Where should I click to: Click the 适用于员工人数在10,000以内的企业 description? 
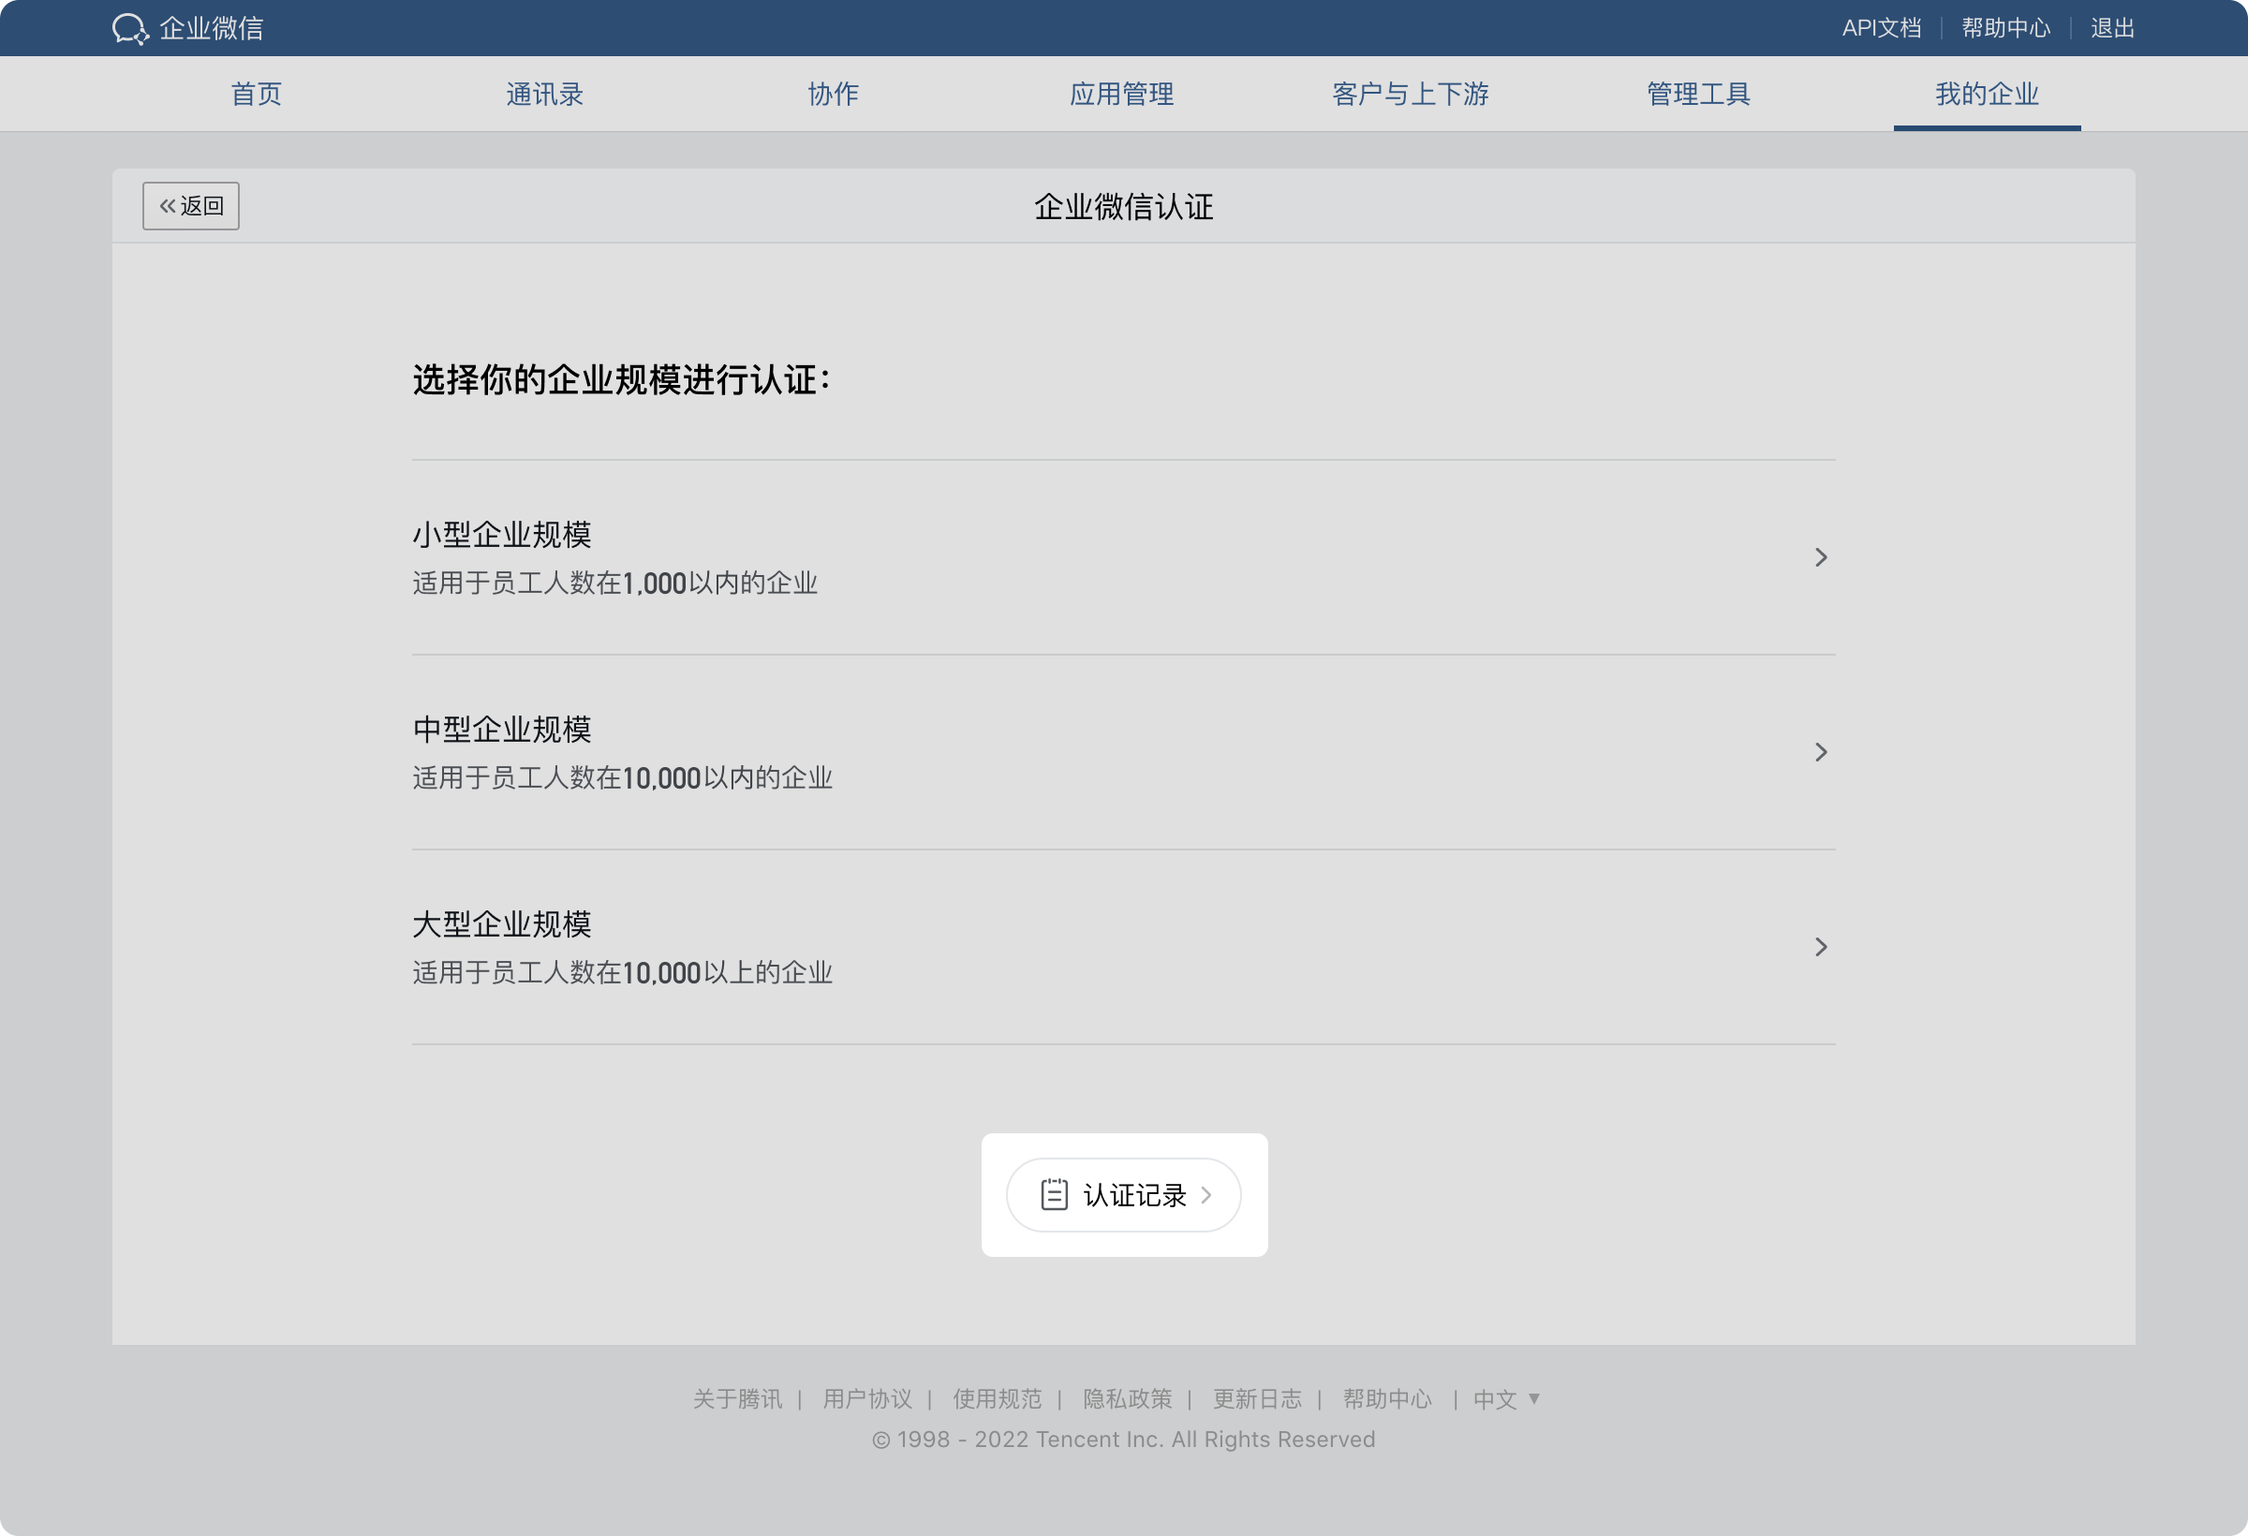[x=622, y=777]
